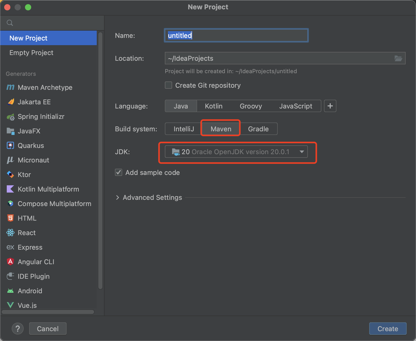Open Express generator label
The height and width of the screenshot is (341, 416).
coord(30,247)
